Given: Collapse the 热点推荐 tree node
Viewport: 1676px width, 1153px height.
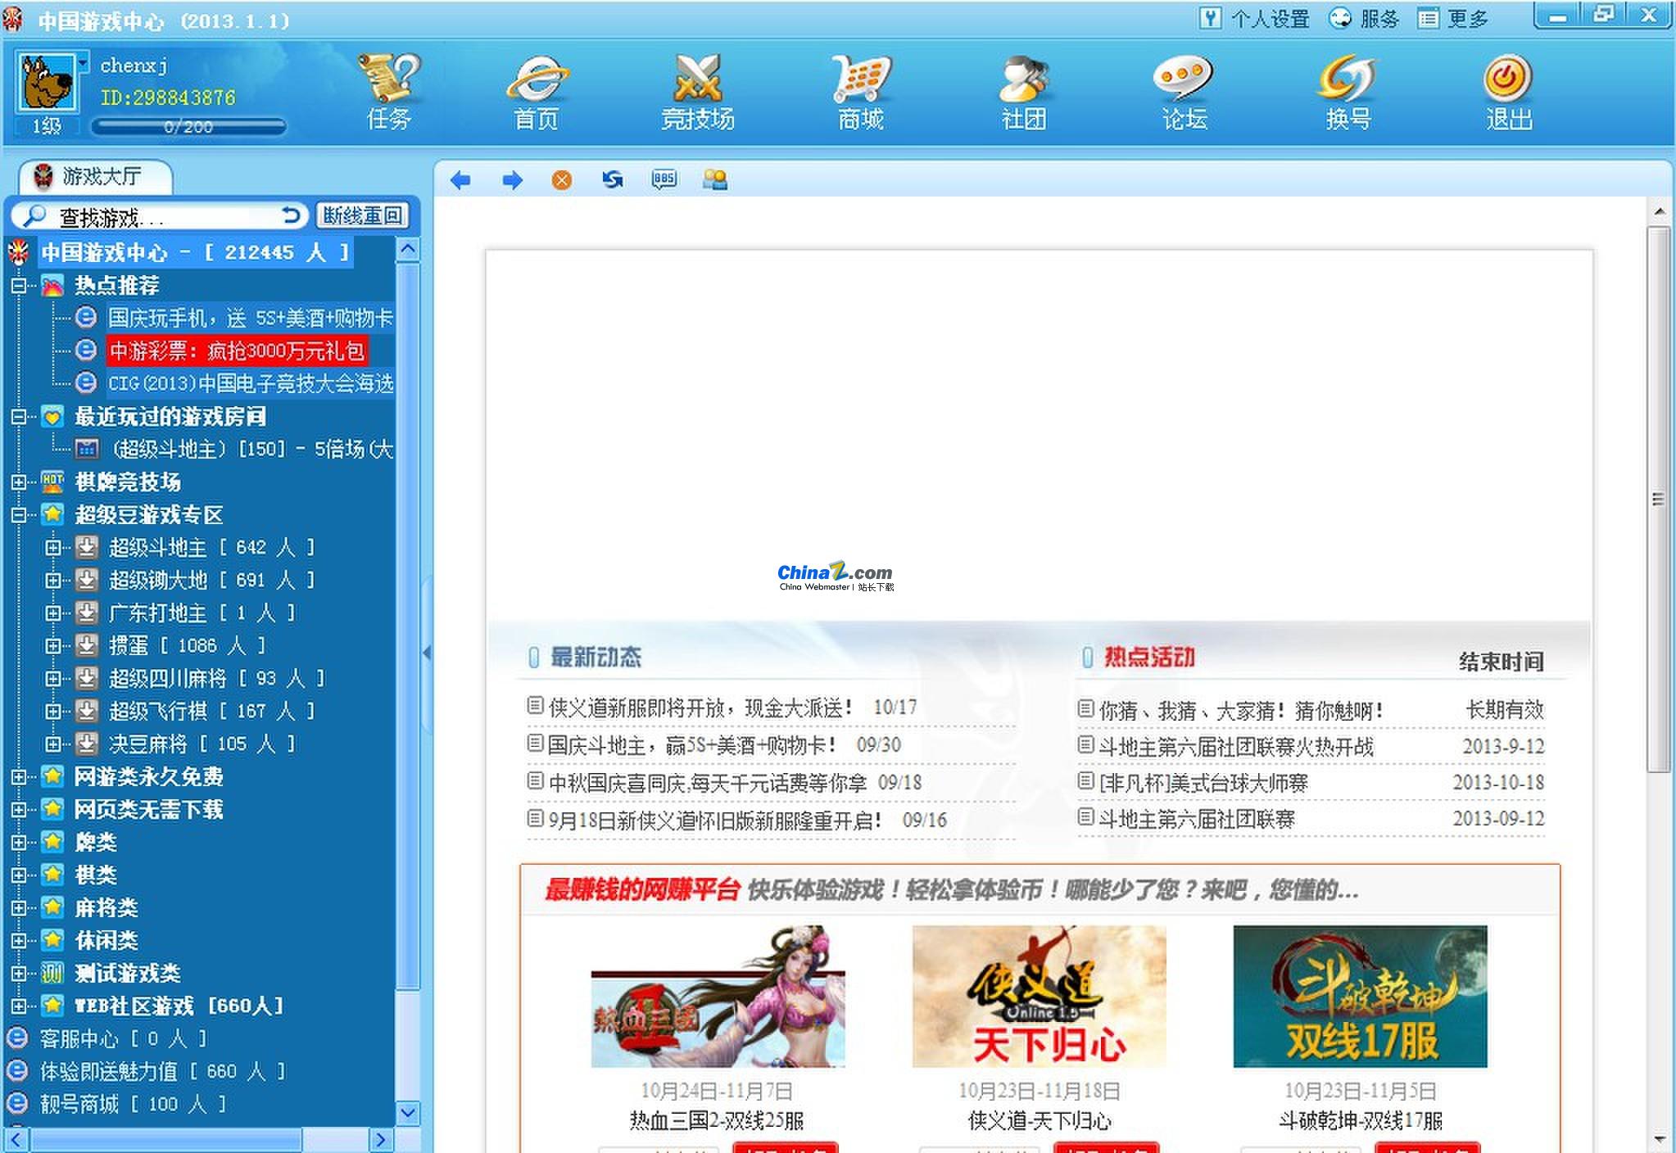Looking at the screenshot, I should 19,285.
